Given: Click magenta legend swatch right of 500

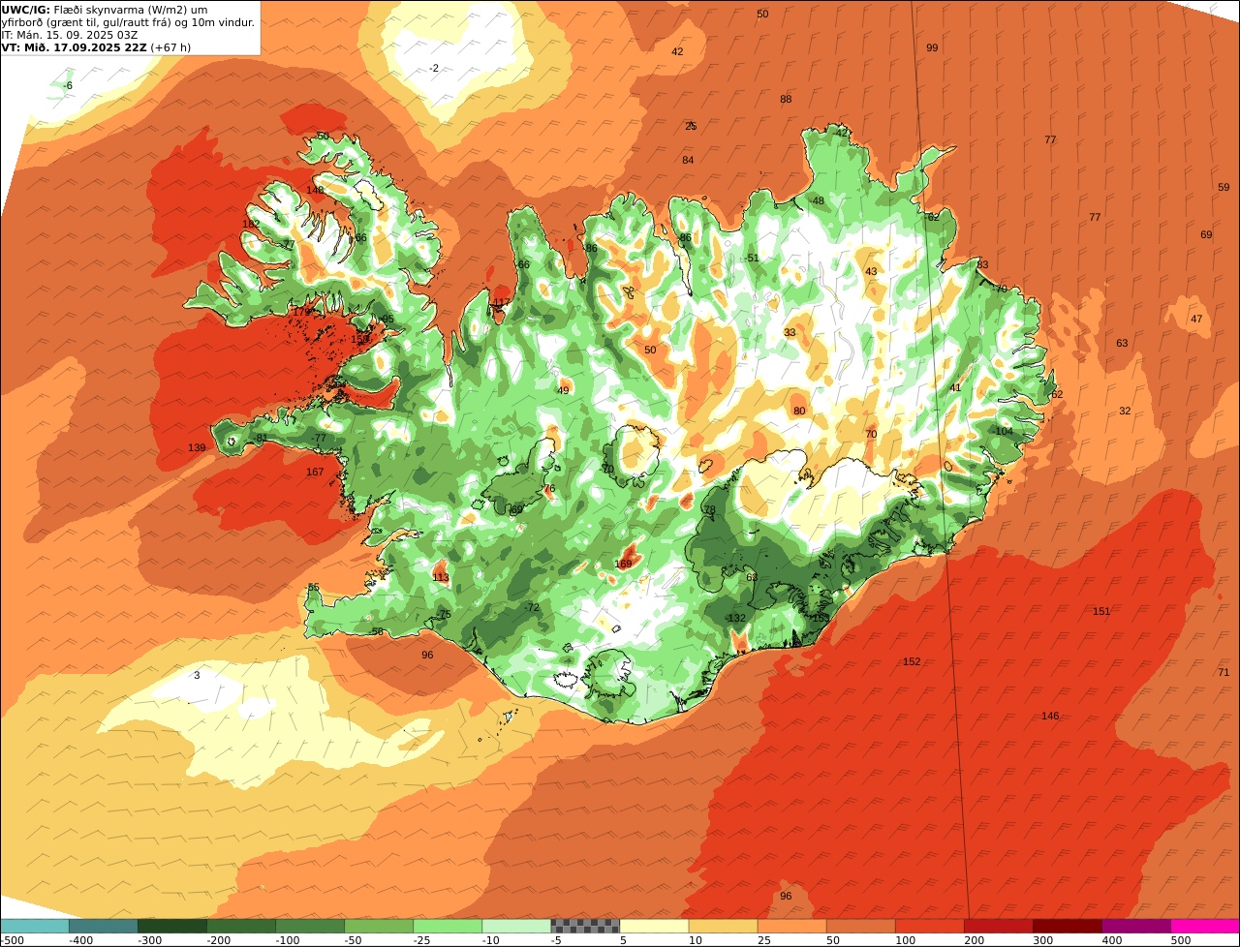Looking at the screenshot, I should coord(1205,926).
